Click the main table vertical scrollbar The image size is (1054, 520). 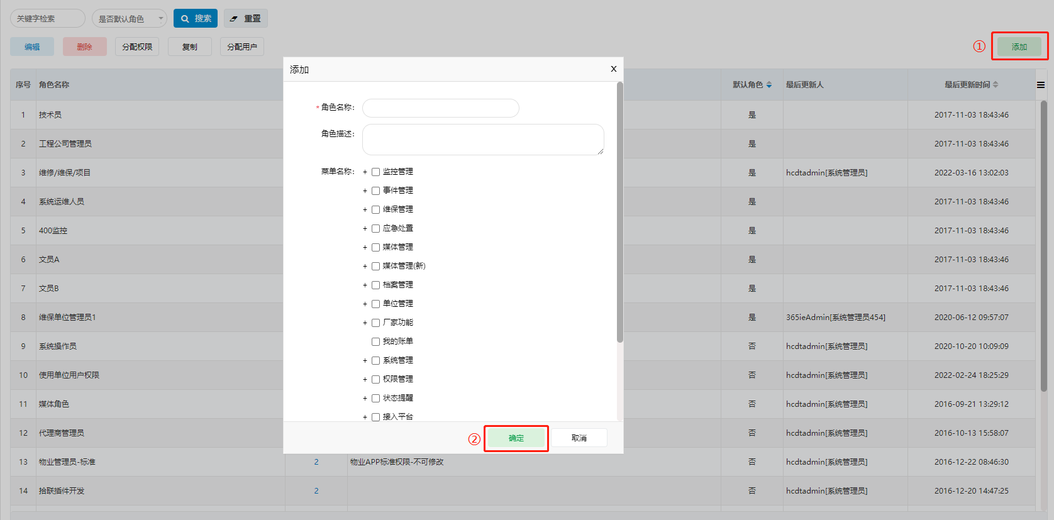click(1044, 246)
